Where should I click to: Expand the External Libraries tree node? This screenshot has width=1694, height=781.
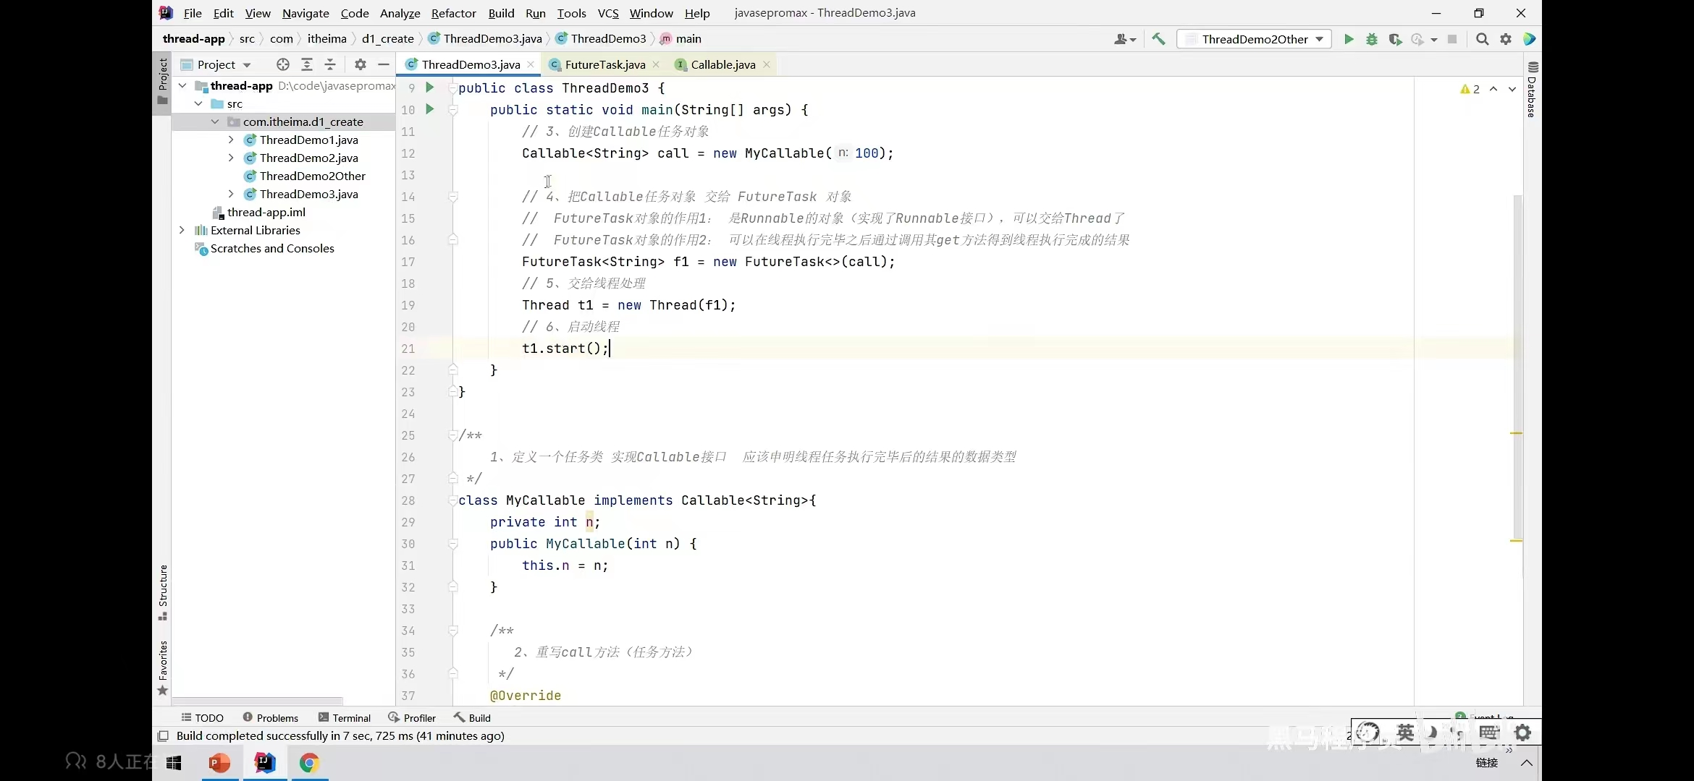[182, 230]
